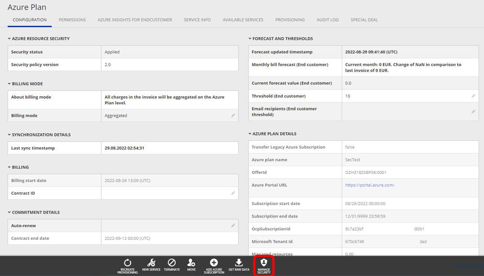Edit Auto-renew pencil icon
This screenshot has width=484, height=276.
click(x=233, y=226)
